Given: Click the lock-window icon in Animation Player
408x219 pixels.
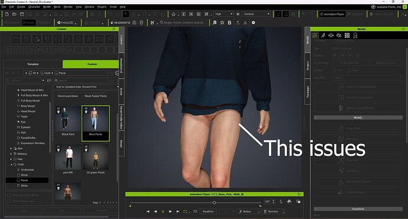Looking at the screenshot, I should click(298, 202).
